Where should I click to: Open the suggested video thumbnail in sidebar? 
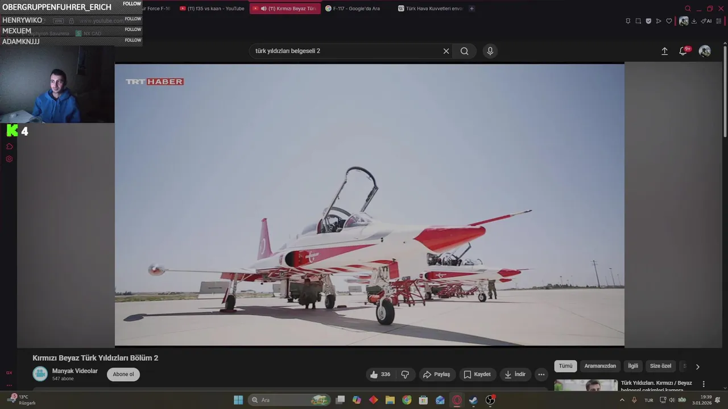[586, 385]
